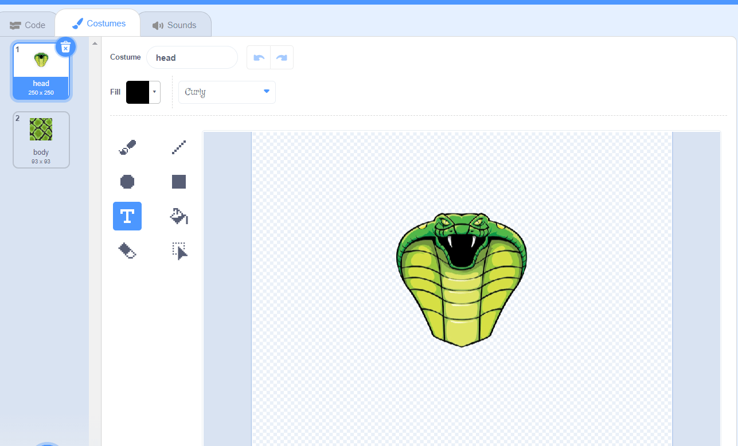Click the Undo arrow button
This screenshot has height=446, width=738.
click(259, 57)
